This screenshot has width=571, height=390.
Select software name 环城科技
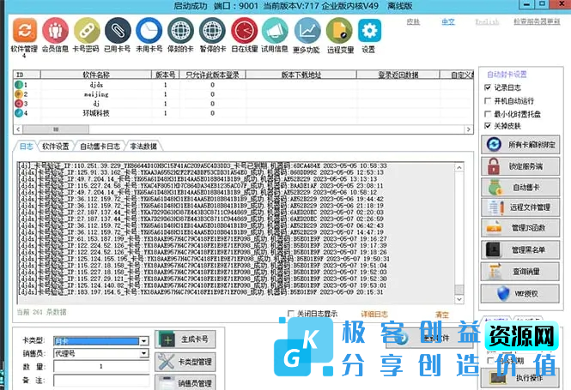tap(96, 113)
